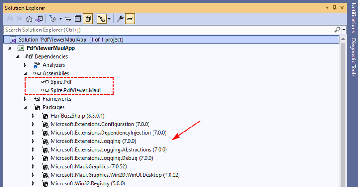Screen dimensions: 358x187
Task: Click the Search Solution Explorer field
Action: tap(169, 30)
